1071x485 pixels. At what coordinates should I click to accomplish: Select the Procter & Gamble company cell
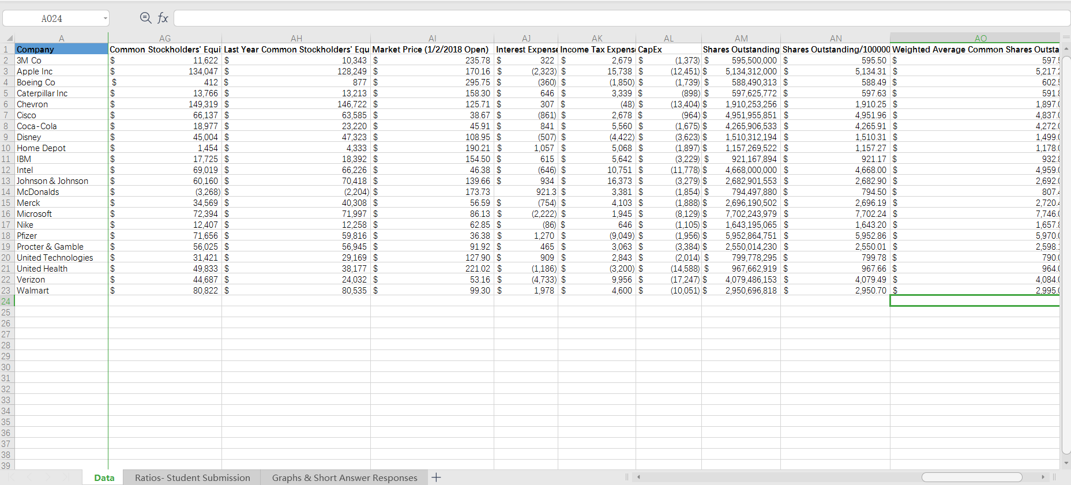[x=61, y=247]
